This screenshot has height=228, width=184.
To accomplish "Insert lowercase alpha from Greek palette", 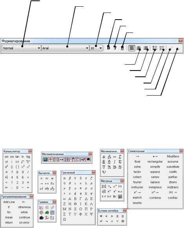I will [x=64, y=178].
